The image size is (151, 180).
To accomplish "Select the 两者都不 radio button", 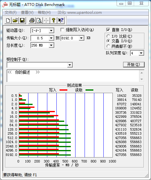I will pyautogui.click(x=108, y=46).
